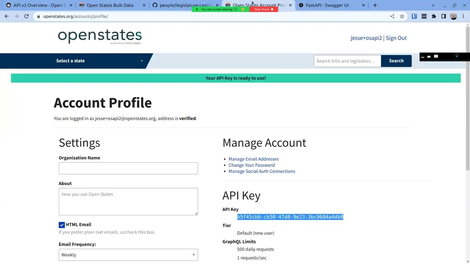Focus the Search bills and legislators field

pos(347,61)
